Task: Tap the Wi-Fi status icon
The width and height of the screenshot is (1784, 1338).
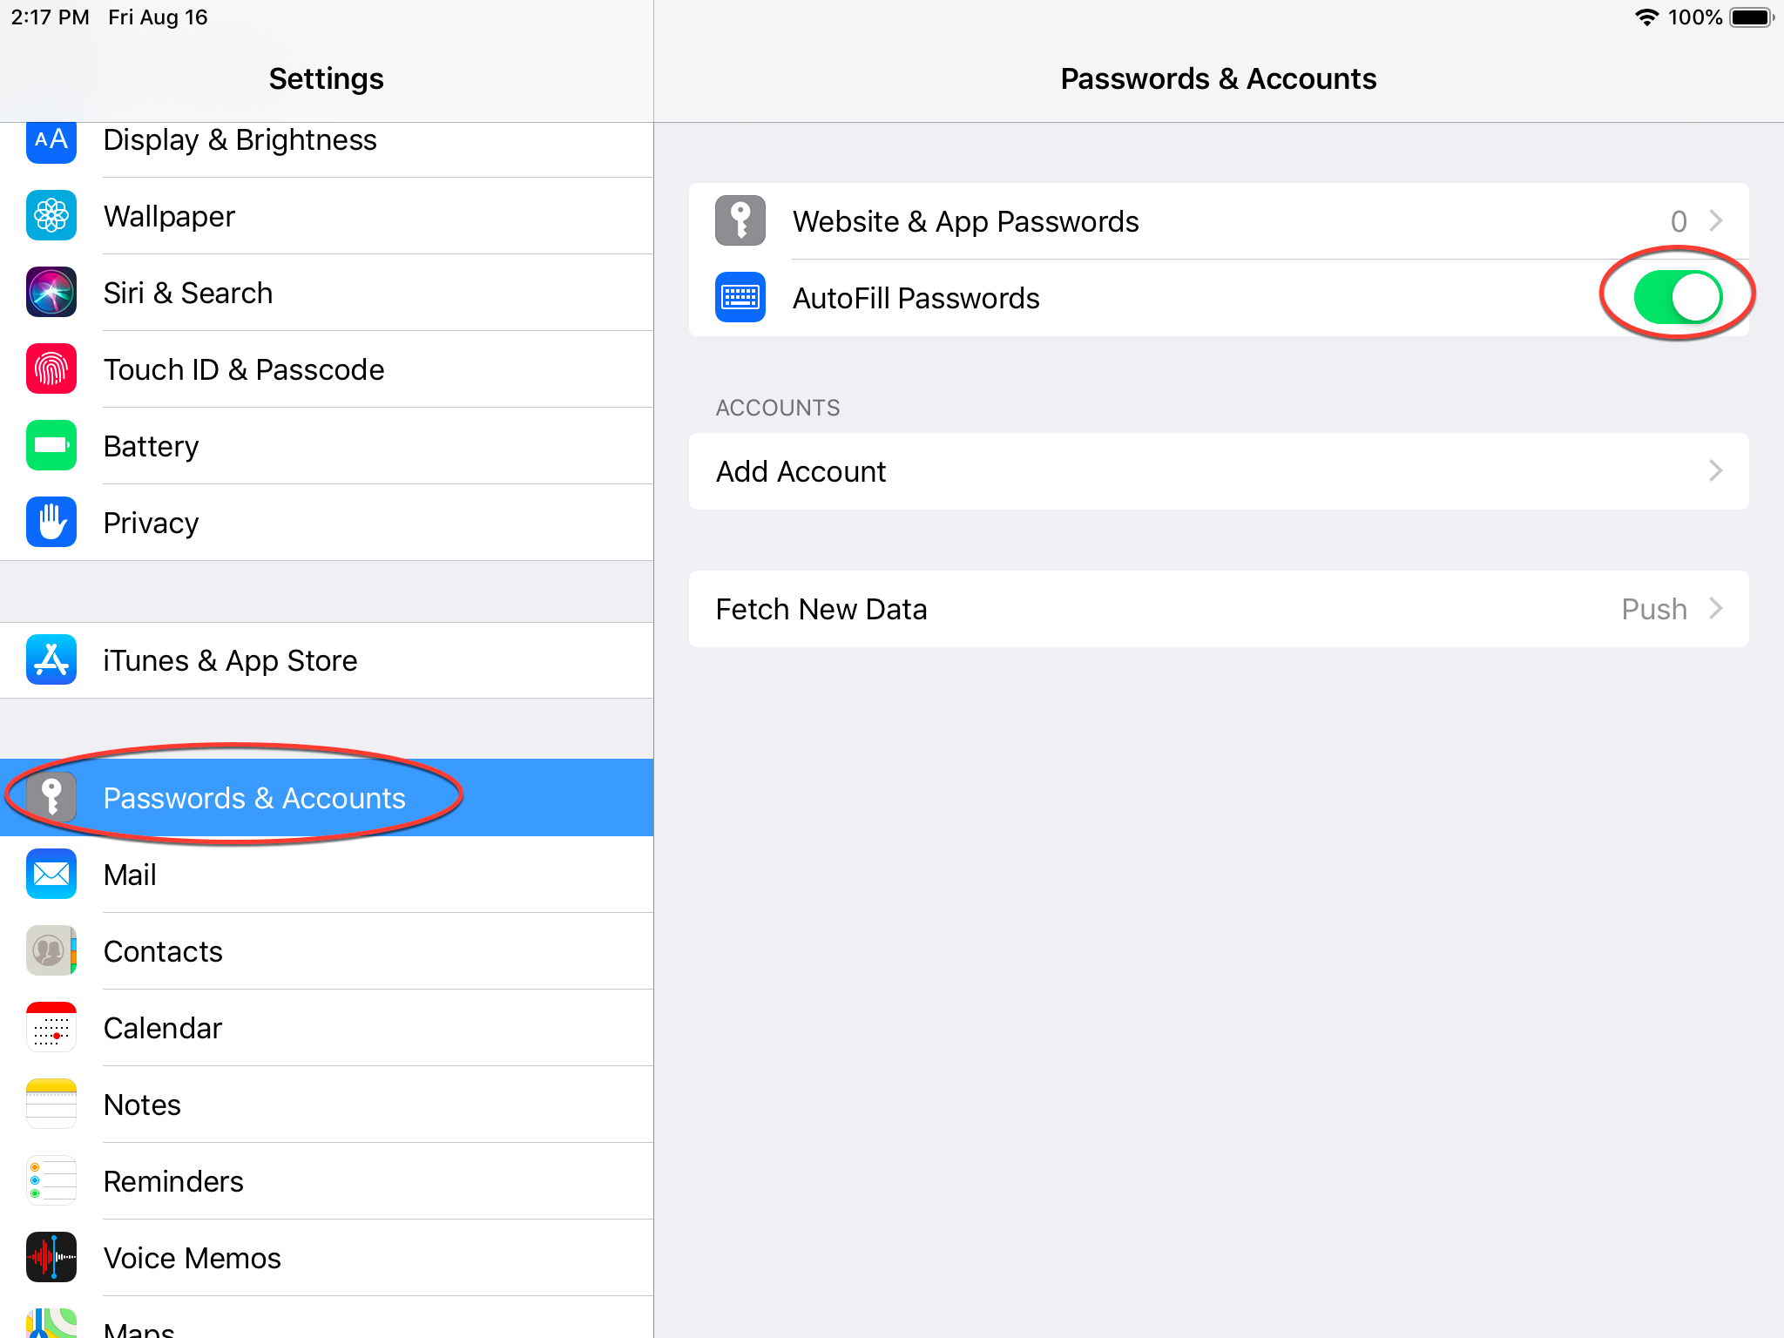Action: point(1646,17)
